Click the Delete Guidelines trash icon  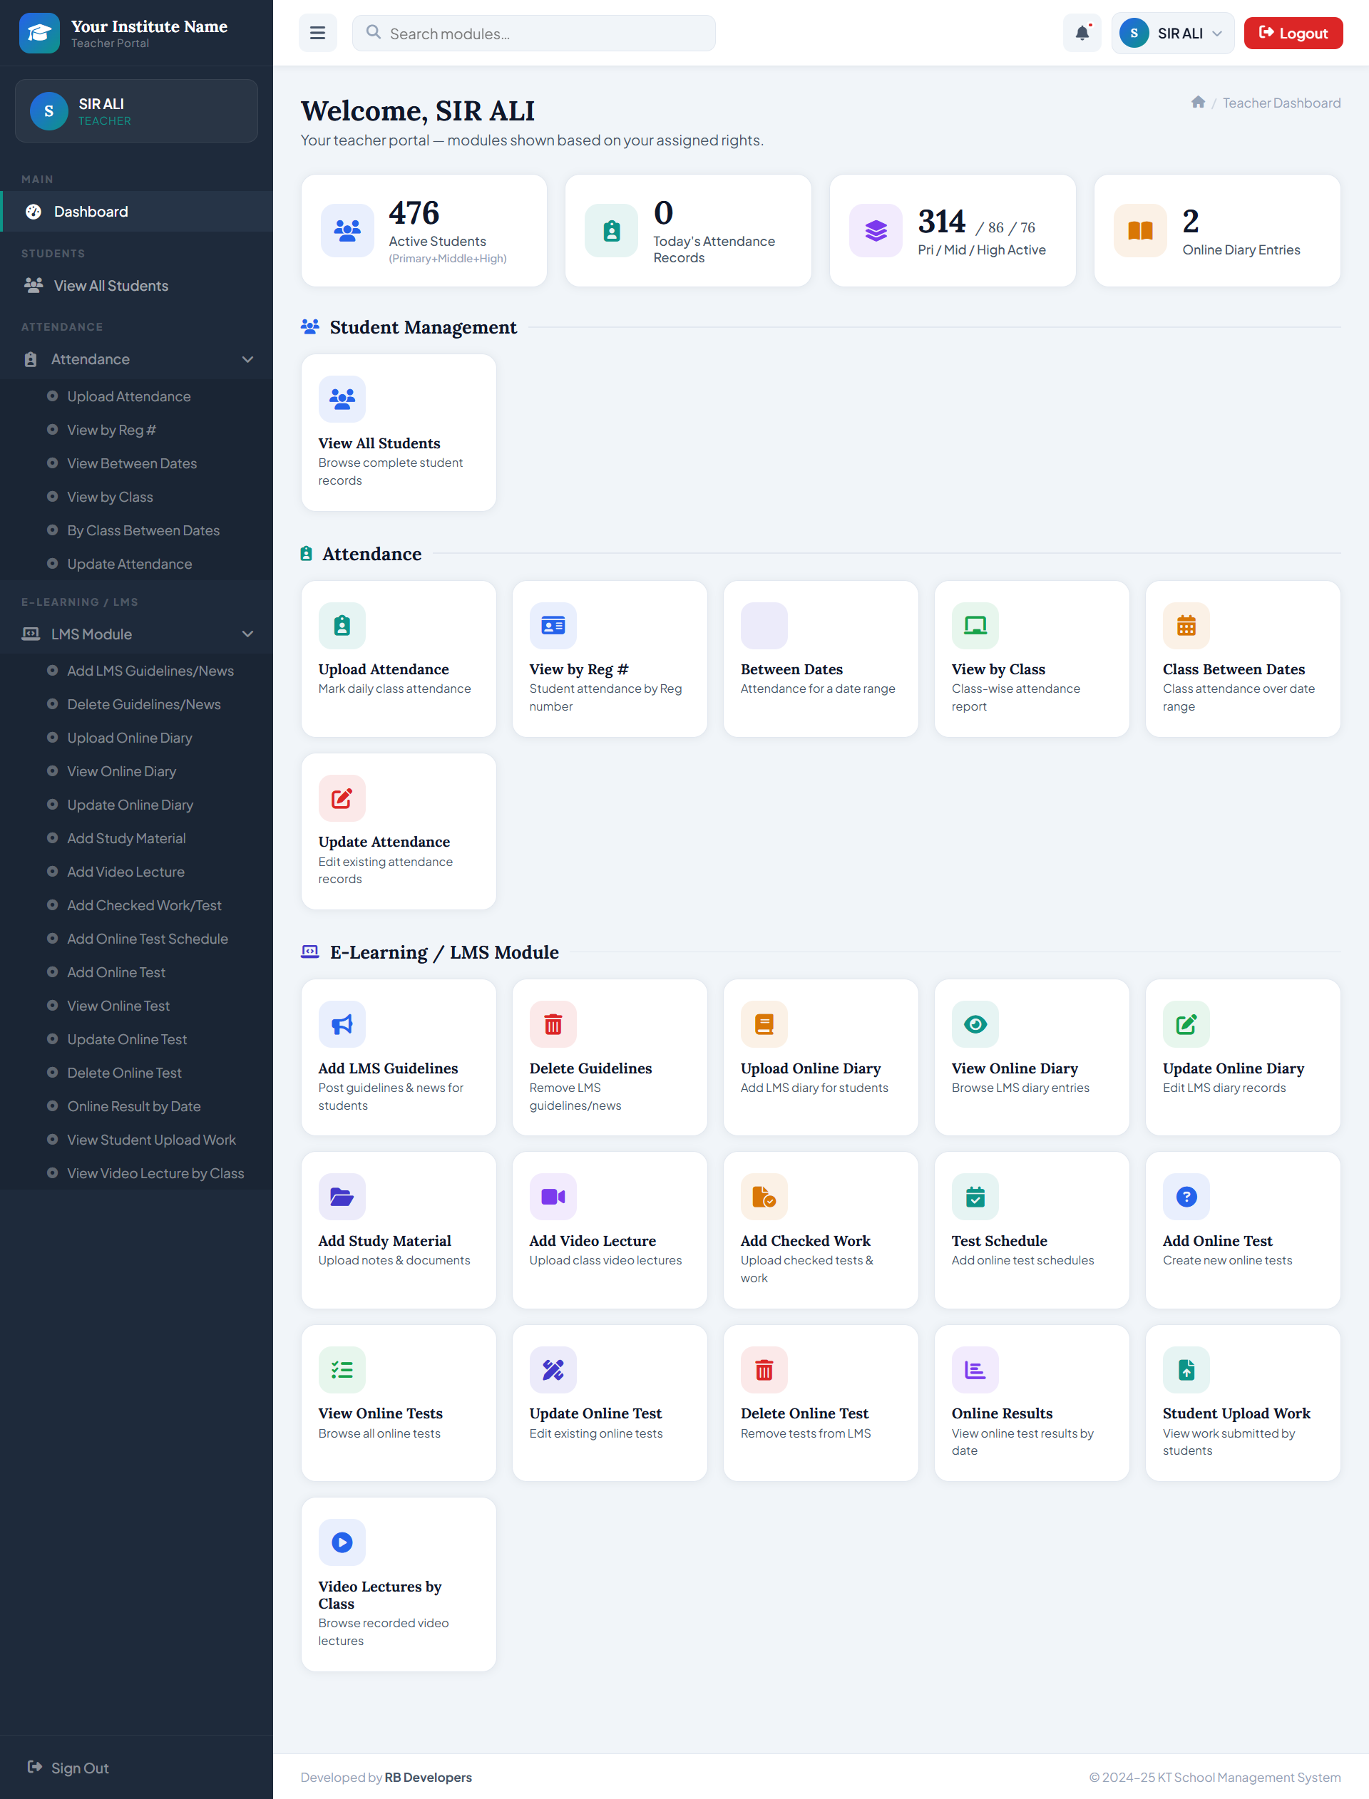point(553,1024)
